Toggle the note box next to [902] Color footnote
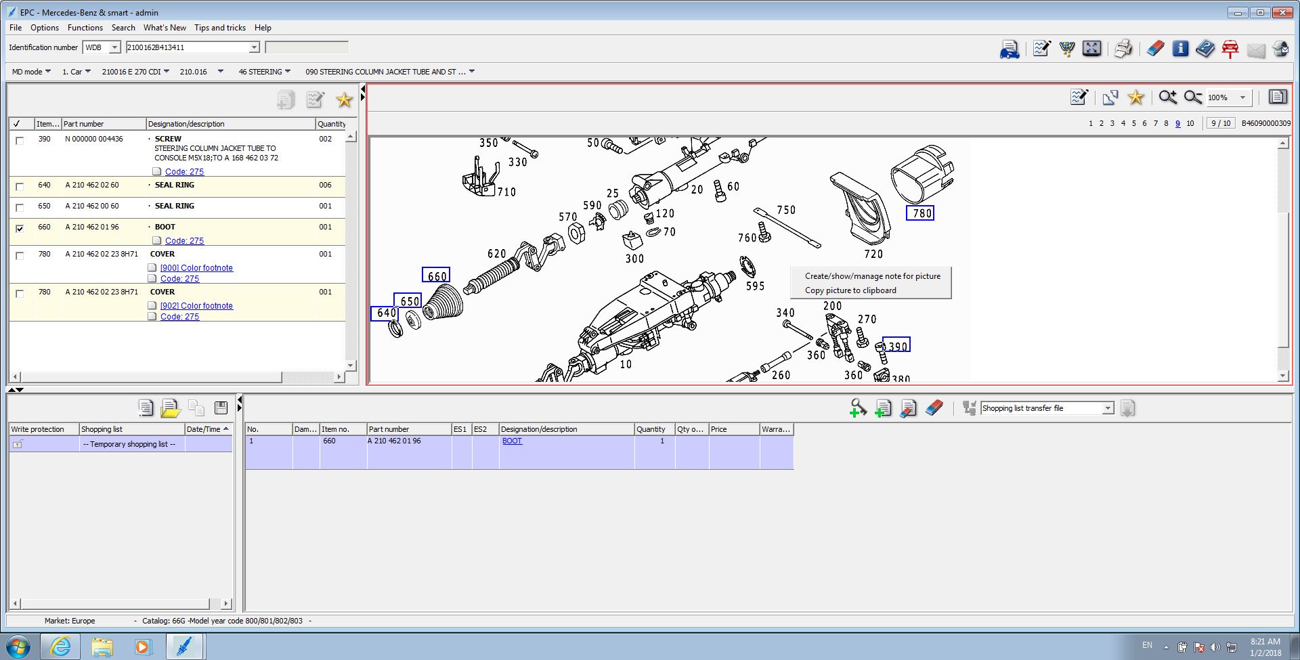Image resolution: width=1300 pixels, height=660 pixels. tap(152, 306)
